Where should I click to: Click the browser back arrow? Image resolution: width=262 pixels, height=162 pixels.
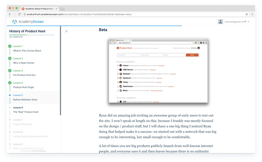tap(10, 14)
